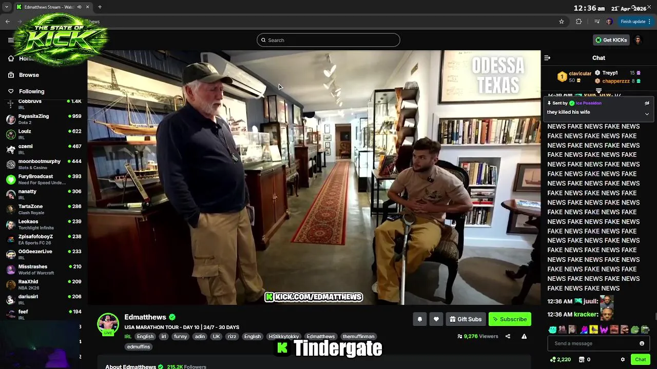Click the shop icon next to 0

(x=582, y=359)
